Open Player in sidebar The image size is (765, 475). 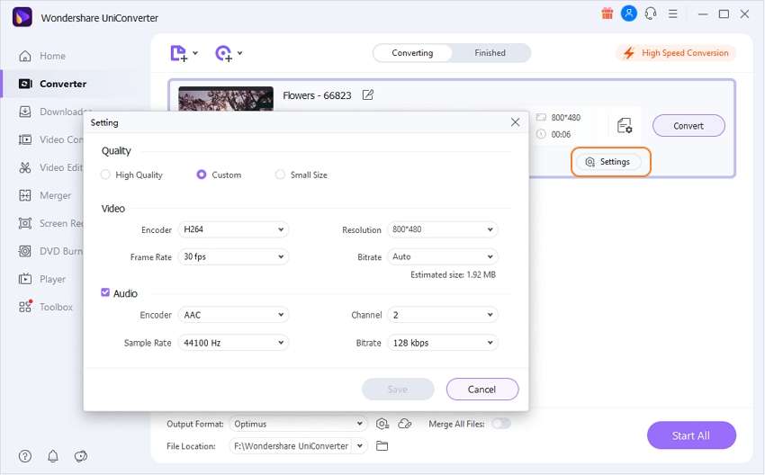pyautogui.click(x=42, y=280)
